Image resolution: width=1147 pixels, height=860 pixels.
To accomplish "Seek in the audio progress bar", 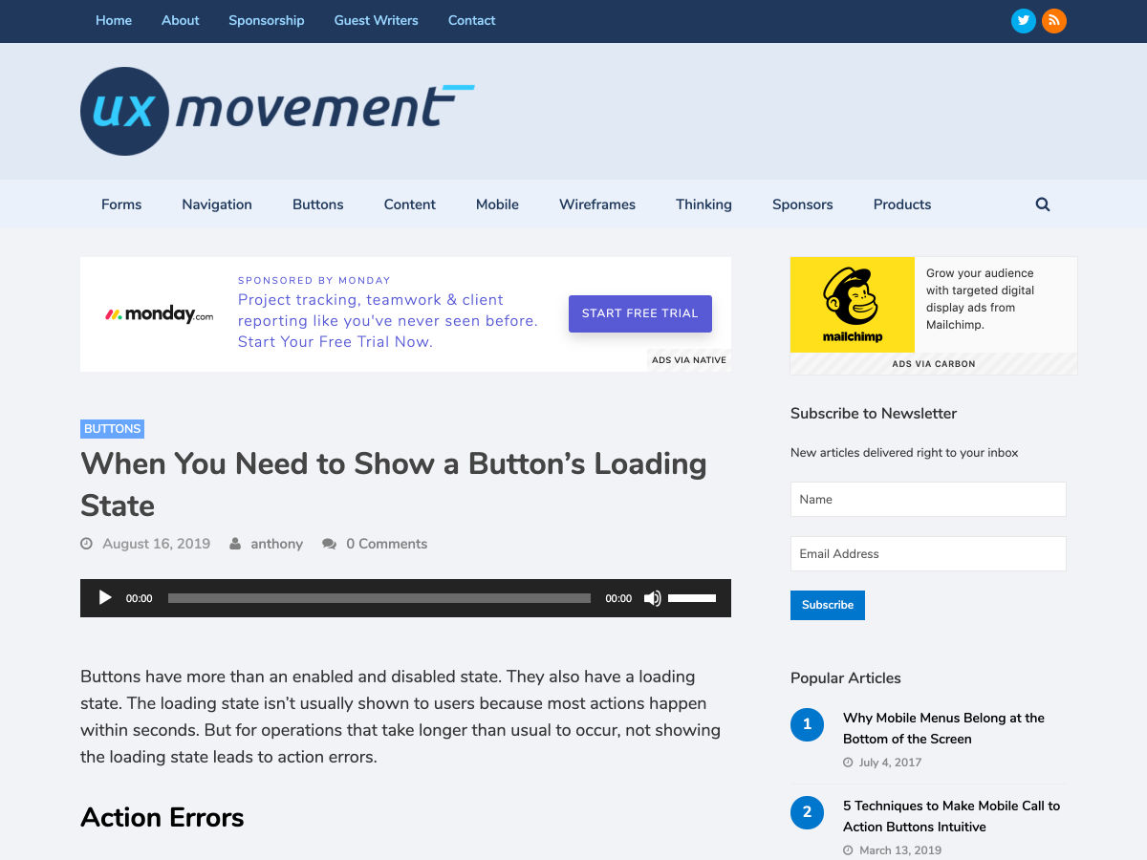I will tap(379, 598).
